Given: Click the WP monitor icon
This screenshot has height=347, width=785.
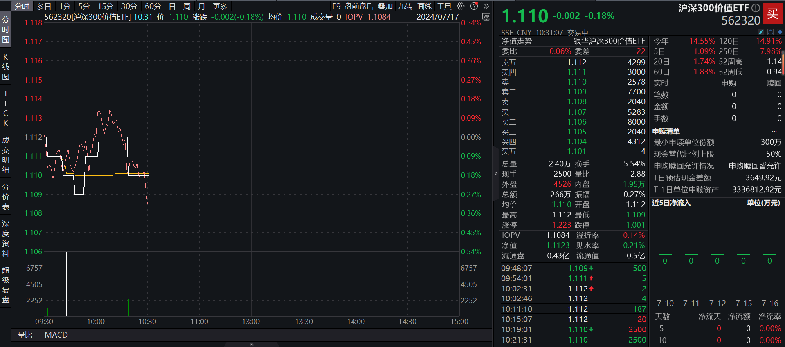Looking at the screenshot, I should point(486,17).
